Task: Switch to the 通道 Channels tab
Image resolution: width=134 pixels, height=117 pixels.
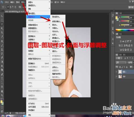Action: 121,54
